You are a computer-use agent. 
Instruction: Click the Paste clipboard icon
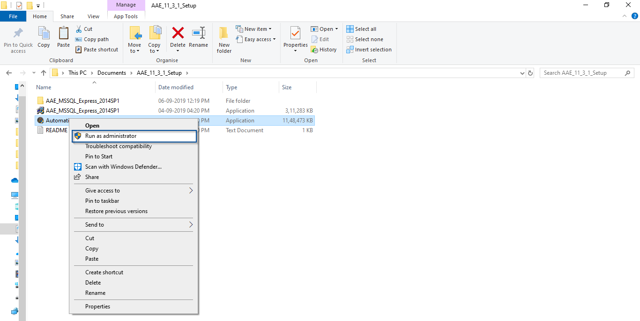pyautogui.click(x=63, y=34)
